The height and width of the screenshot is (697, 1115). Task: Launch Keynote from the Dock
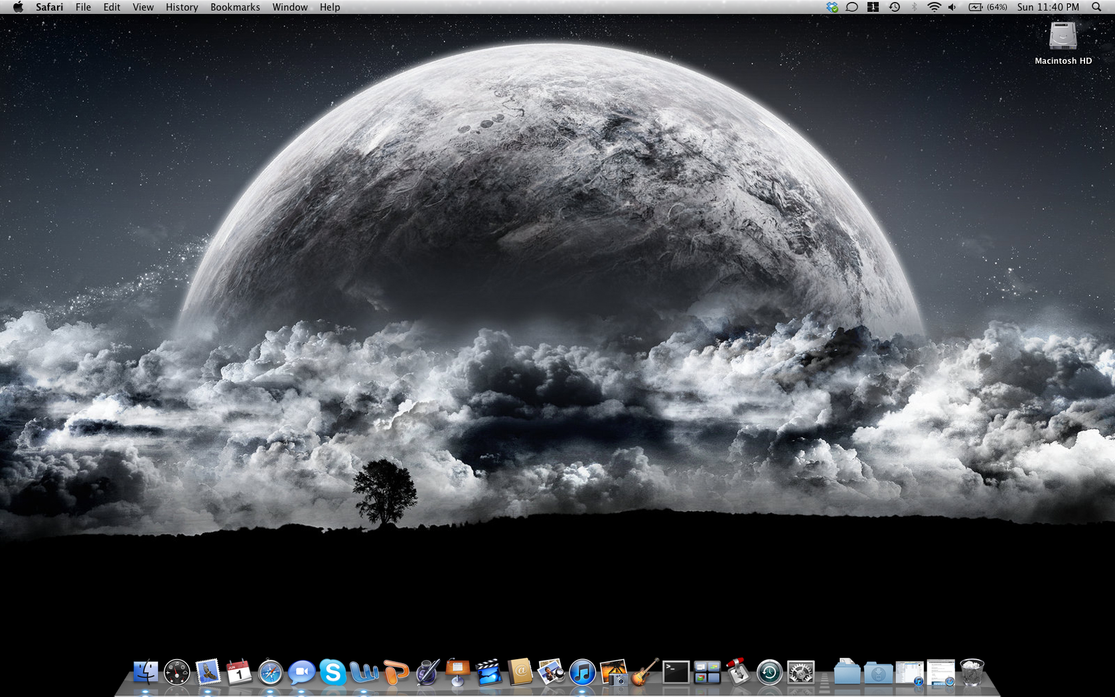458,672
